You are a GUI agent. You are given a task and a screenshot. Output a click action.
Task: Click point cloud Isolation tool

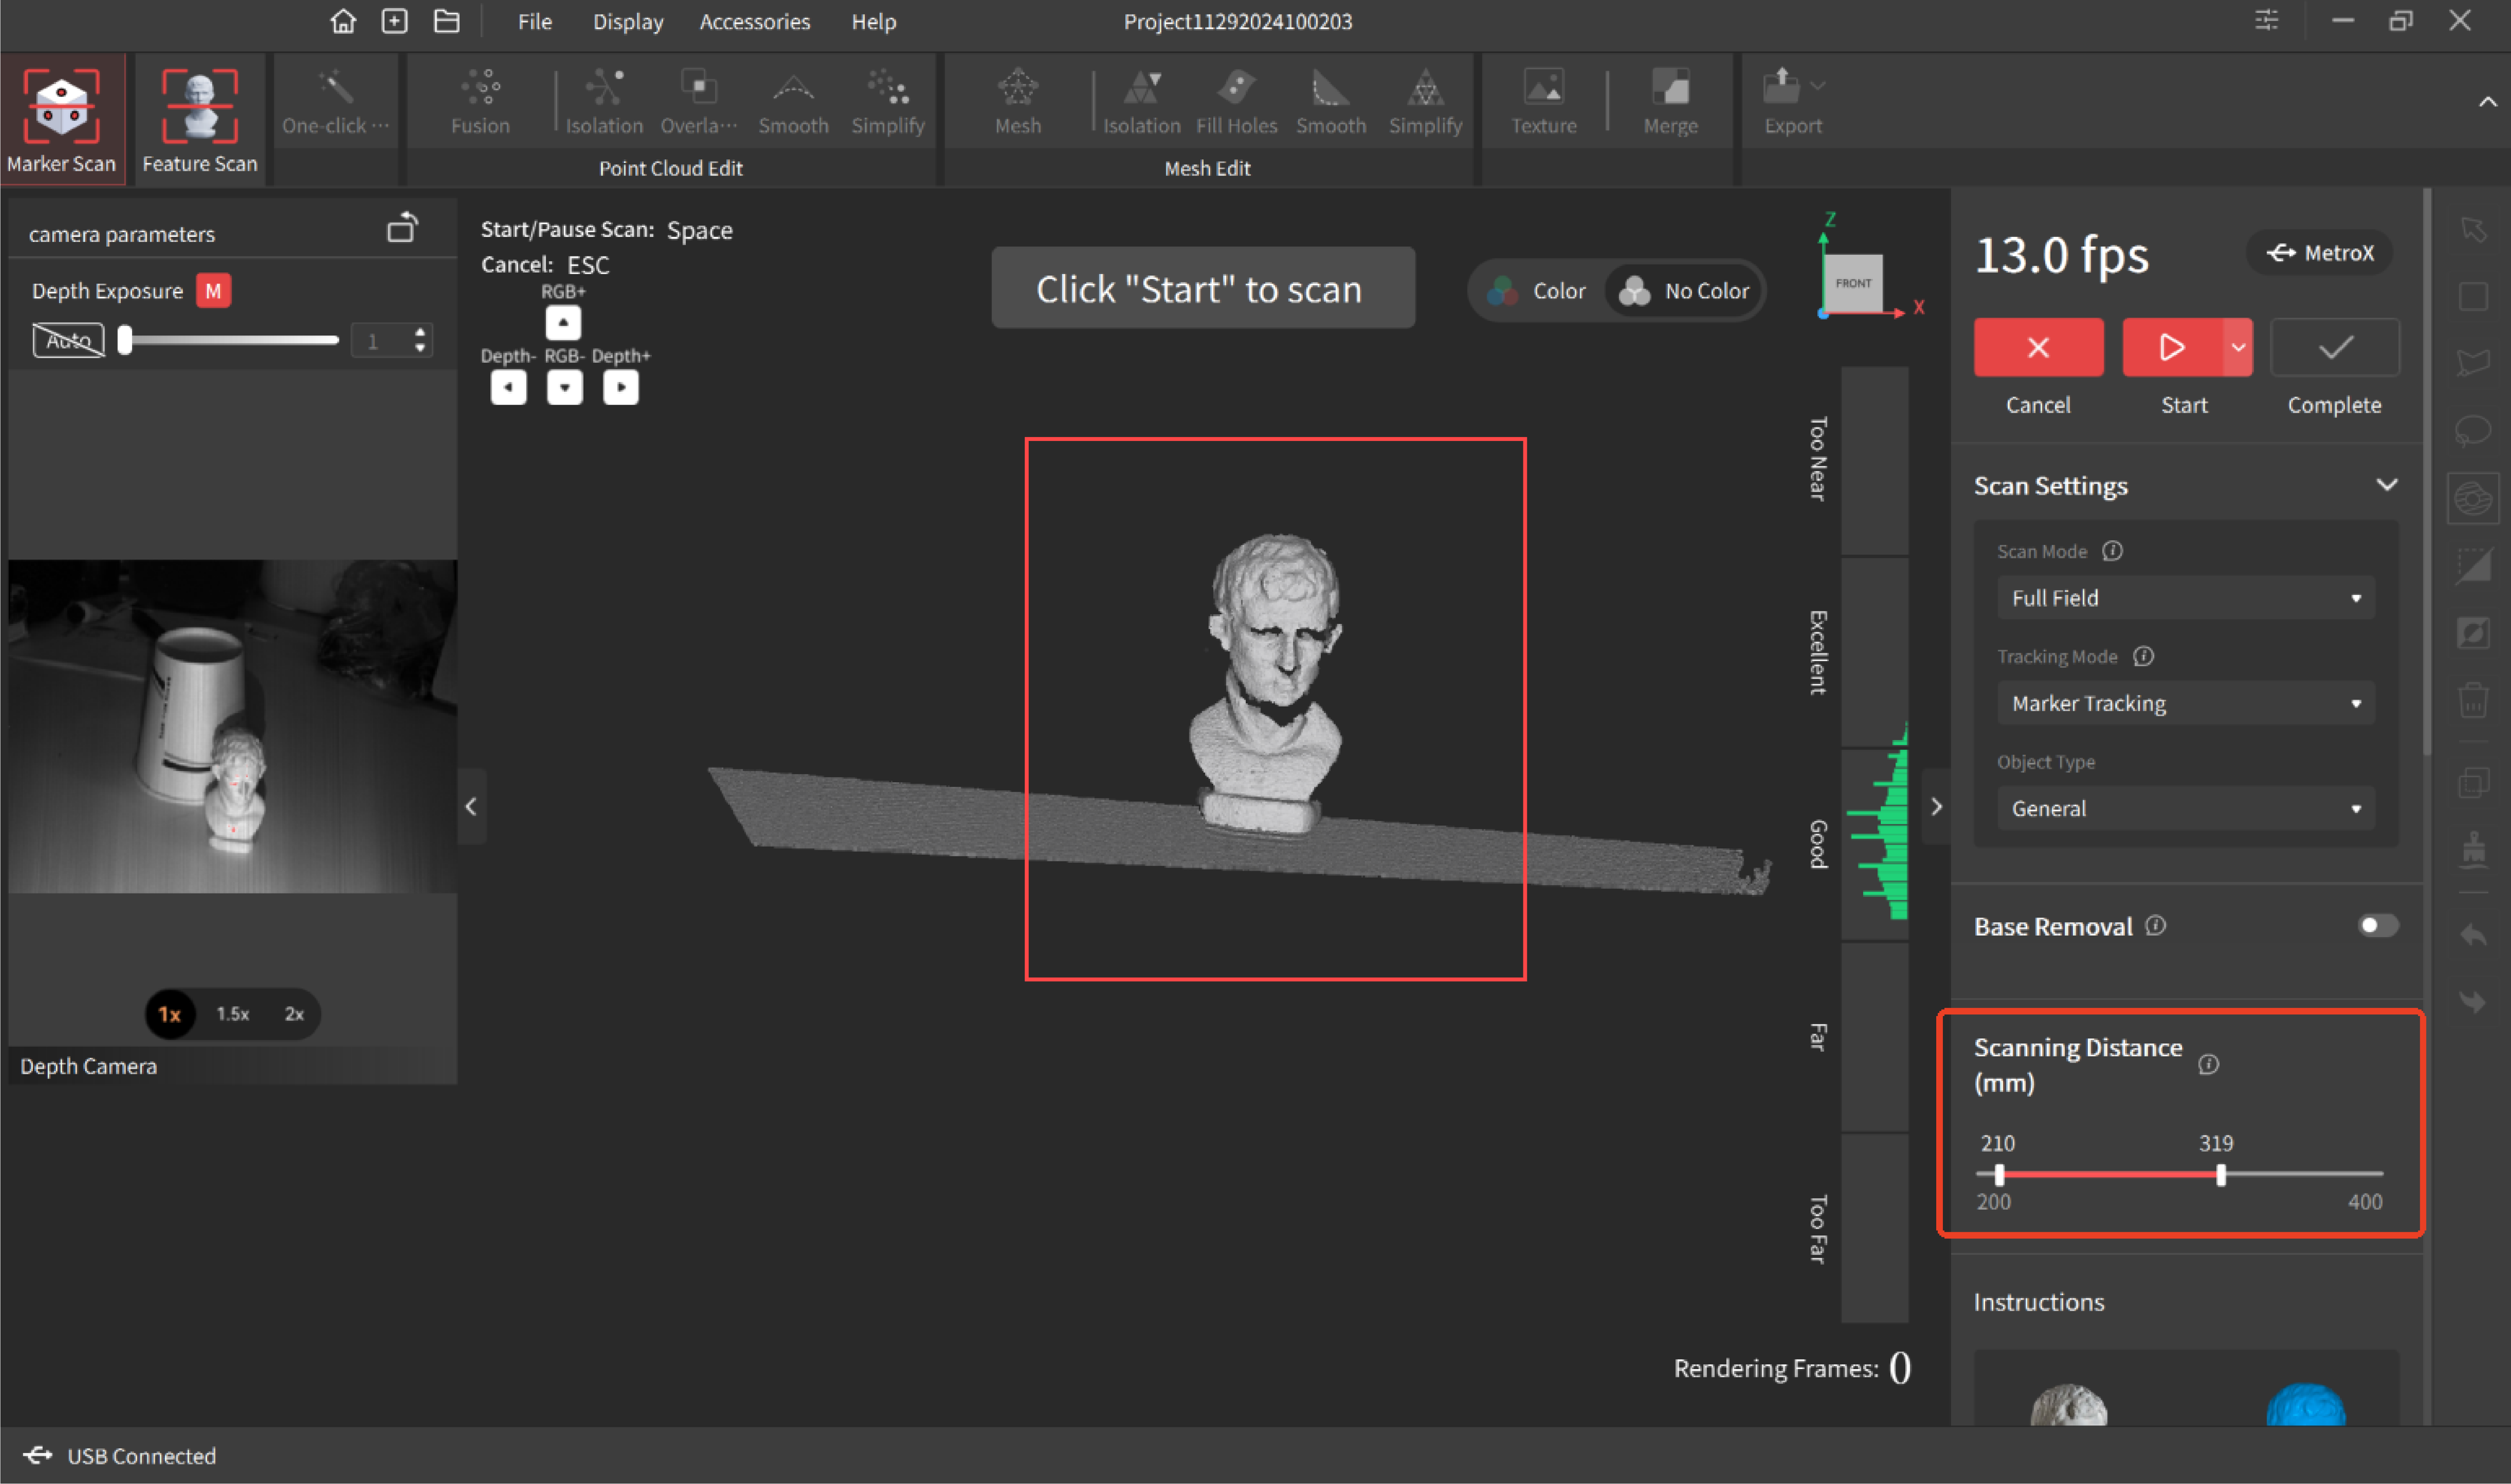tap(604, 101)
